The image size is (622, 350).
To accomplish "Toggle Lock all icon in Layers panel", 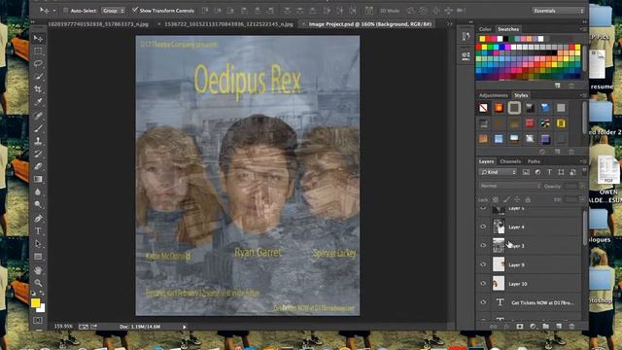I will click(x=528, y=199).
